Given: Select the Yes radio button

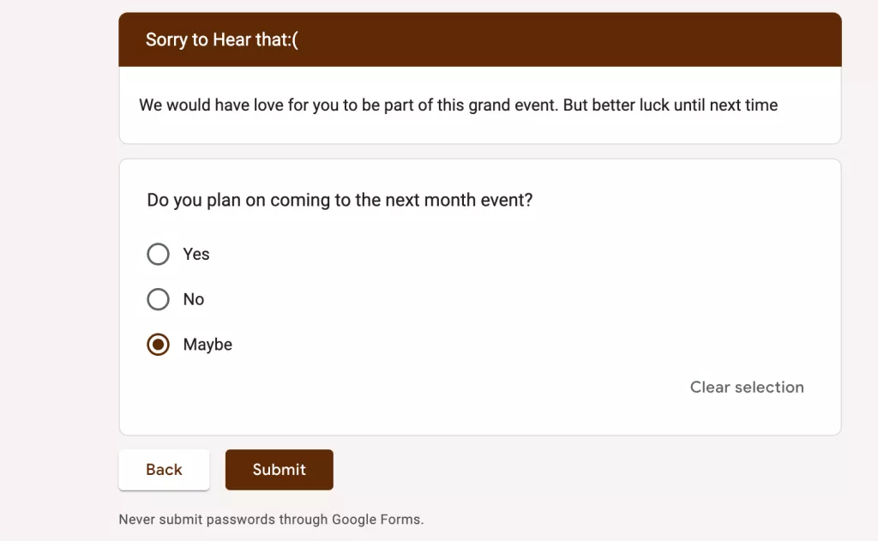Looking at the screenshot, I should click(x=158, y=254).
